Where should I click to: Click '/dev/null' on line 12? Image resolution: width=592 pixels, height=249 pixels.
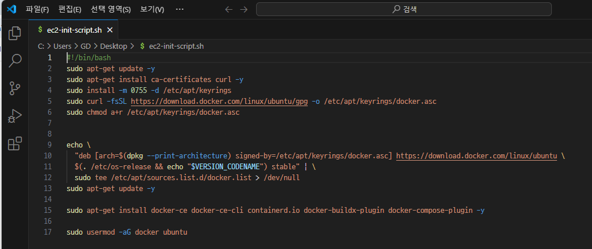pyautogui.click(x=282, y=178)
